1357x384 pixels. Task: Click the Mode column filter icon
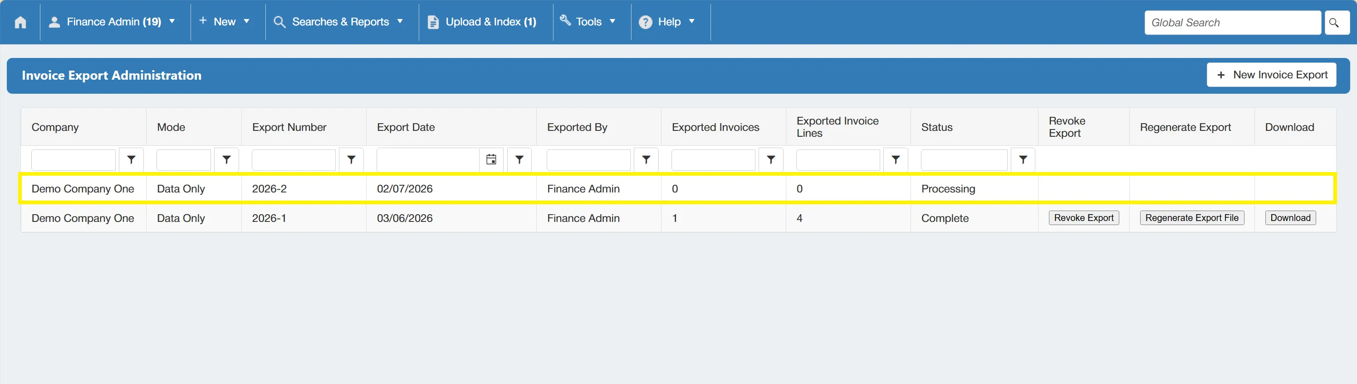[x=226, y=160]
